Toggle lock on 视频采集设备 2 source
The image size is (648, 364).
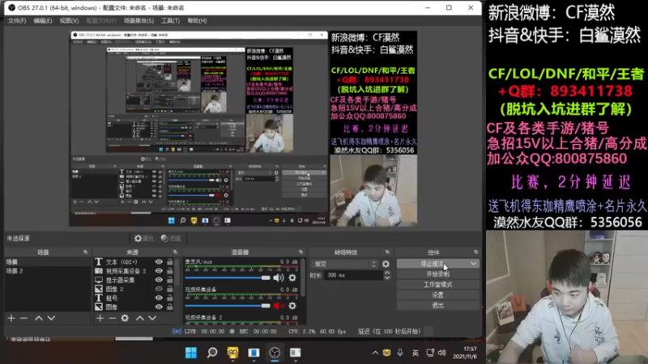[x=169, y=271]
